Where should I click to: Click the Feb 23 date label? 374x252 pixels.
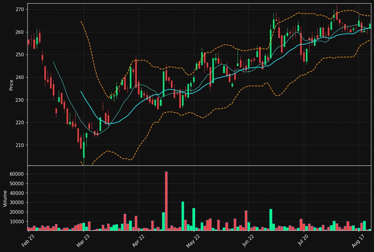point(28,241)
